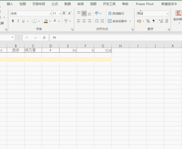Click the insert function fx icon
The image size is (182, 149).
point(44,38)
